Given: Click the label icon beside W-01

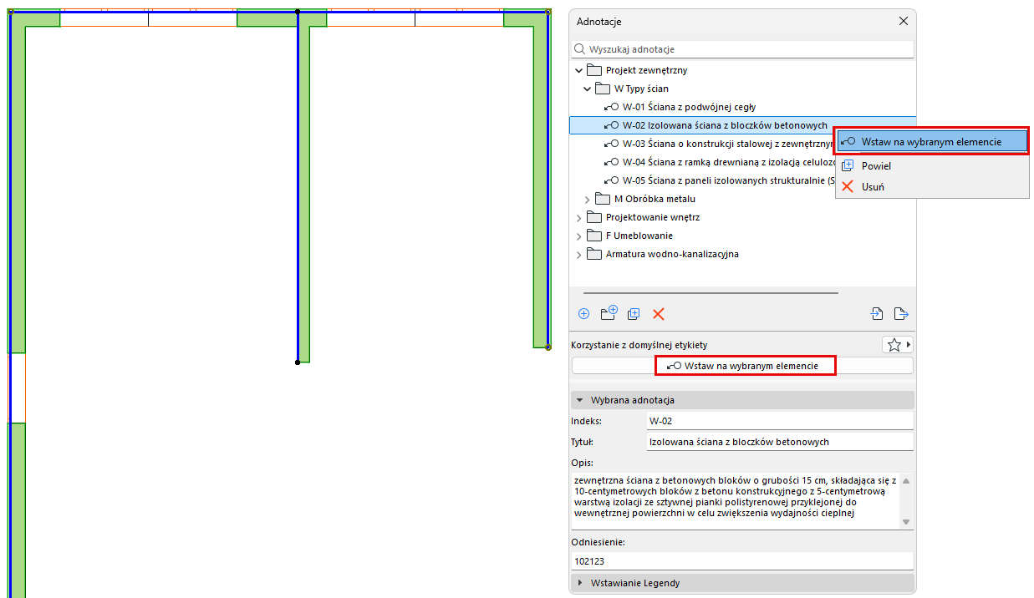Looking at the screenshot, I should [x=611, y=107].
